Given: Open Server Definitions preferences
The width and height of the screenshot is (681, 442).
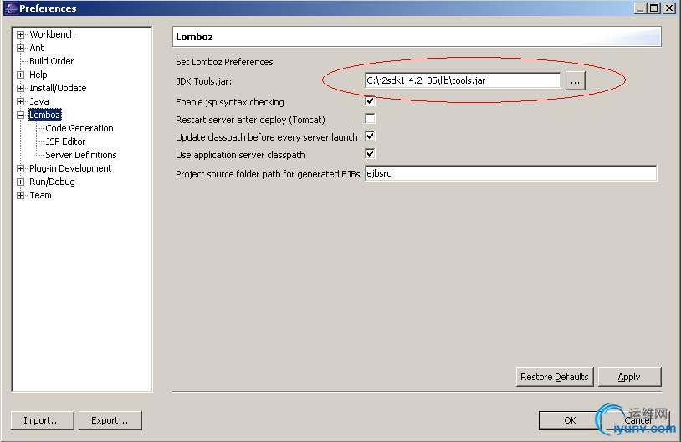Looking at the screenshot, I should pos(81,155).
